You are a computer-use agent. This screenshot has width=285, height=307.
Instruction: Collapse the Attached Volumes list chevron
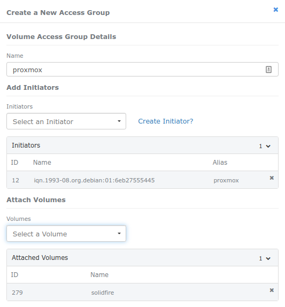(268, 258)
